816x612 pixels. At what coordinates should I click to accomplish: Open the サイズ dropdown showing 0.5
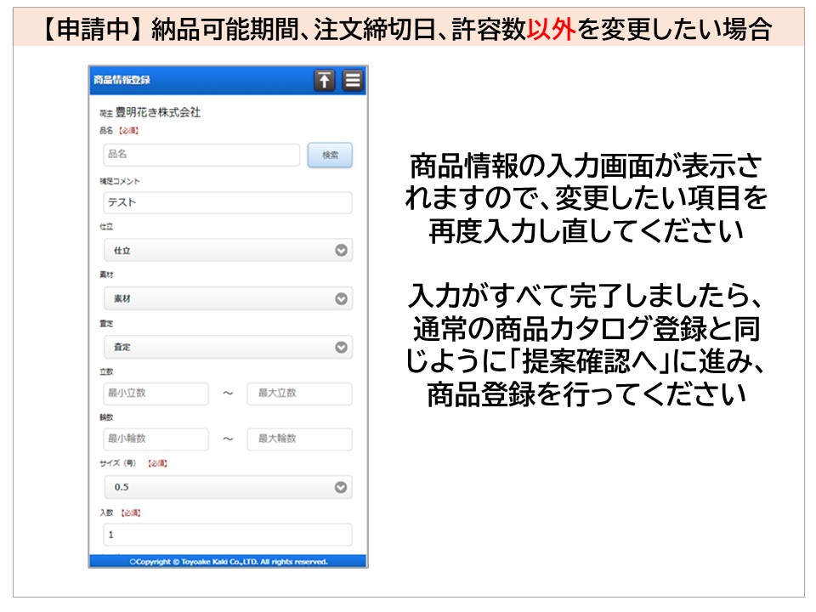tap(226, 487)
